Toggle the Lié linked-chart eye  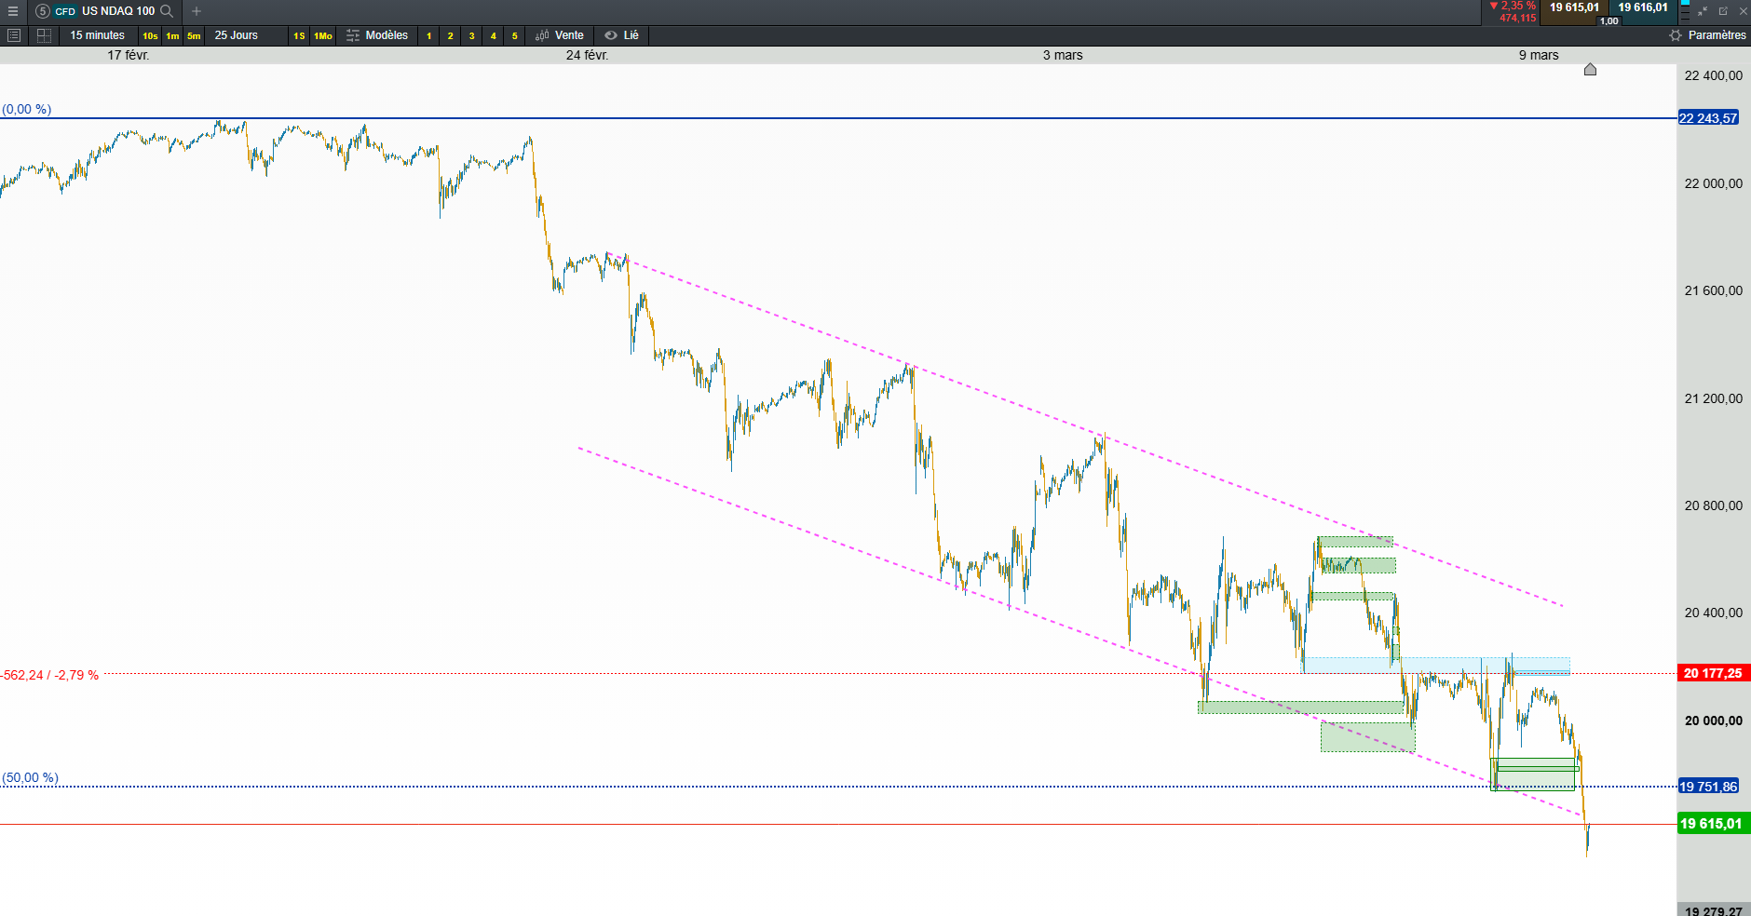pyautogui.click(x=611, y=35)
